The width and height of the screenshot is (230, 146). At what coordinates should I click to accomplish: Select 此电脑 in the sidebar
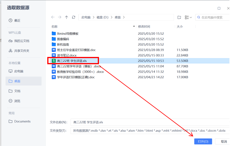[x=19, y=71]
